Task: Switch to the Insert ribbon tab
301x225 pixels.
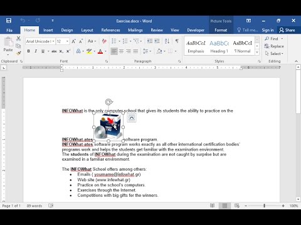Action: point(48,30)
